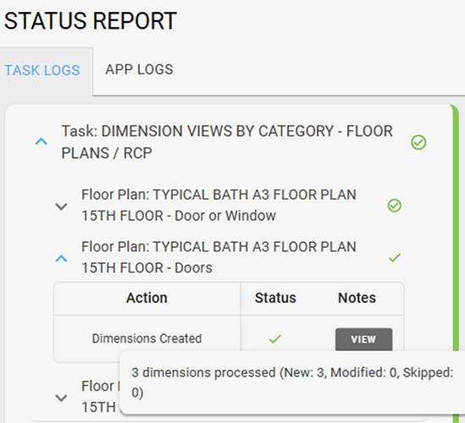465x423 pixels.
Task: Click the dimensions processed tooltip message
Action: point(292,382)
